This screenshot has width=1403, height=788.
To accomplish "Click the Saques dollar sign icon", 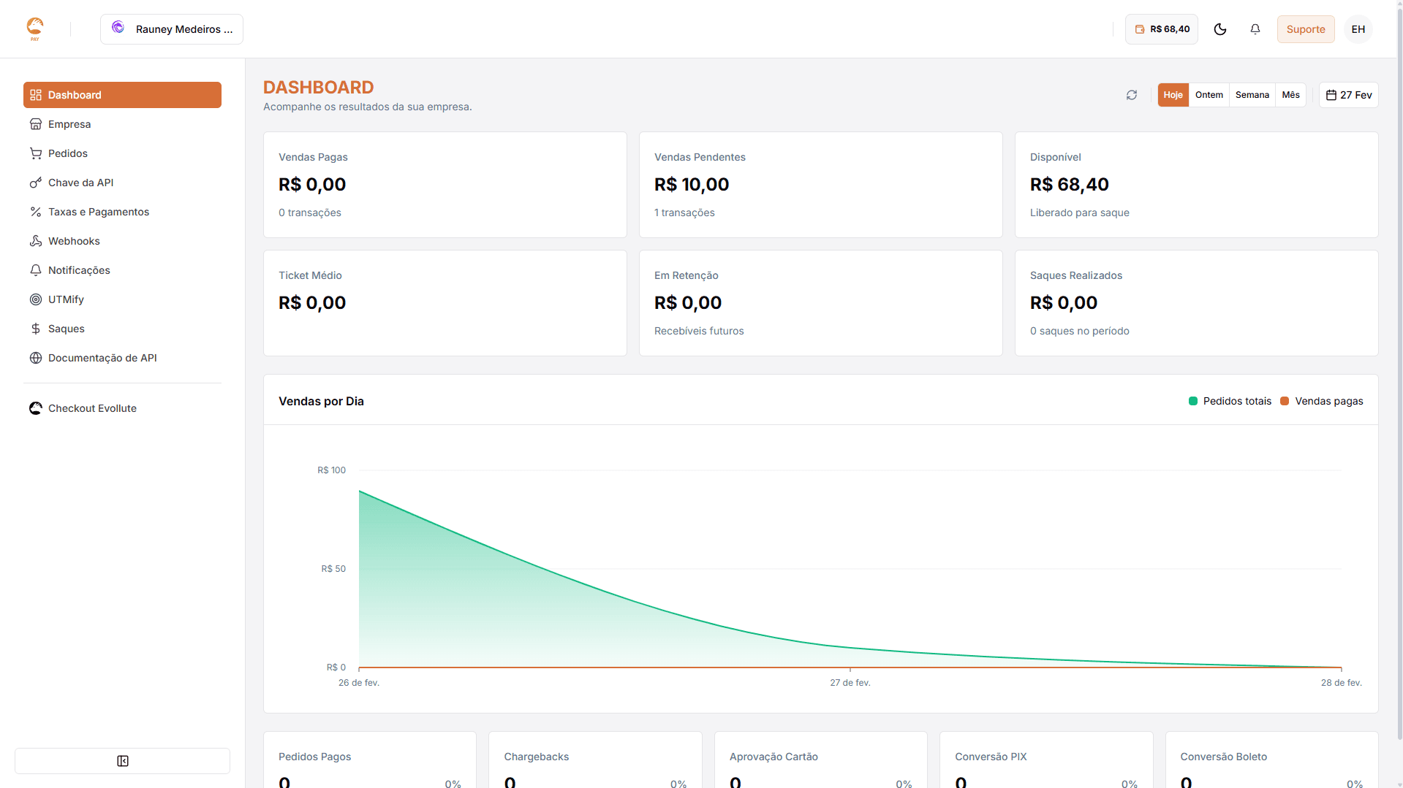I will (36, 329).
